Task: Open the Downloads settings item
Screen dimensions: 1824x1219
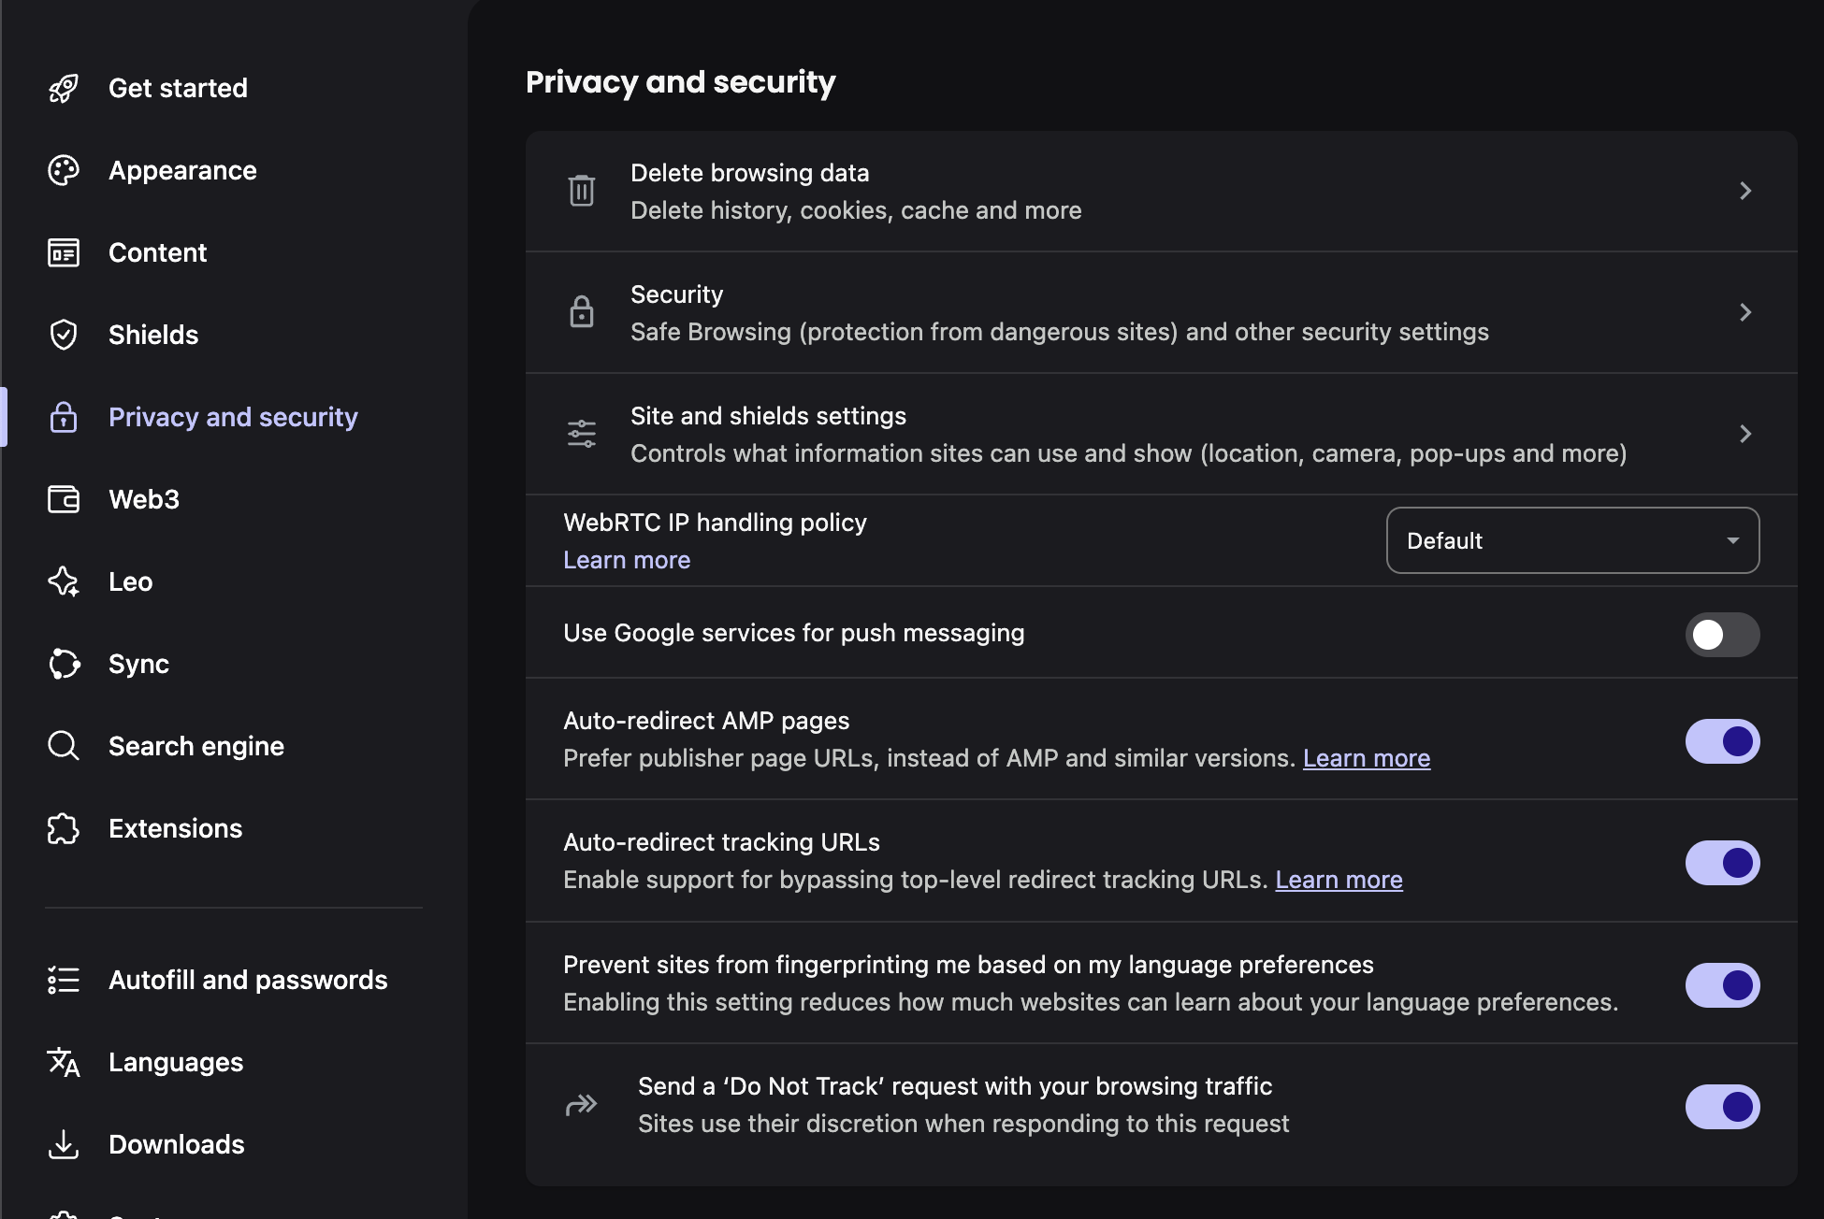Action: [x=176, y=1144]
